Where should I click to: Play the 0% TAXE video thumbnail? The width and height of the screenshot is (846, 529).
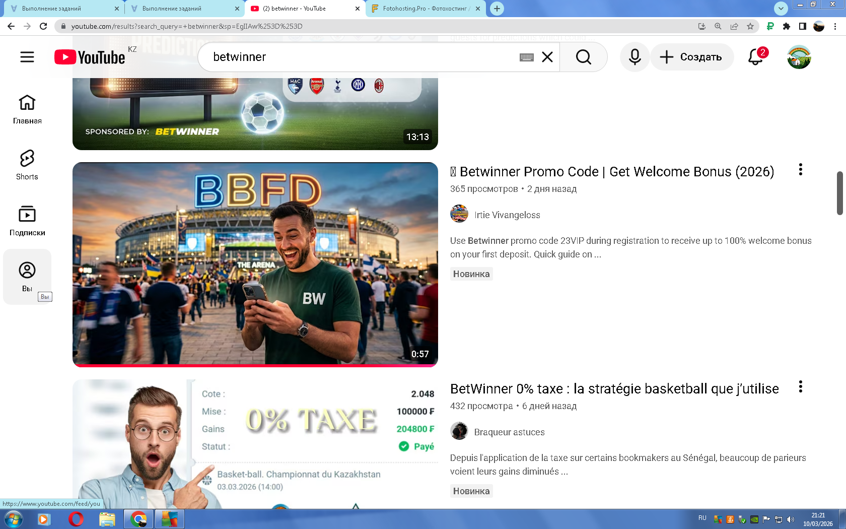tap(255, 444)
